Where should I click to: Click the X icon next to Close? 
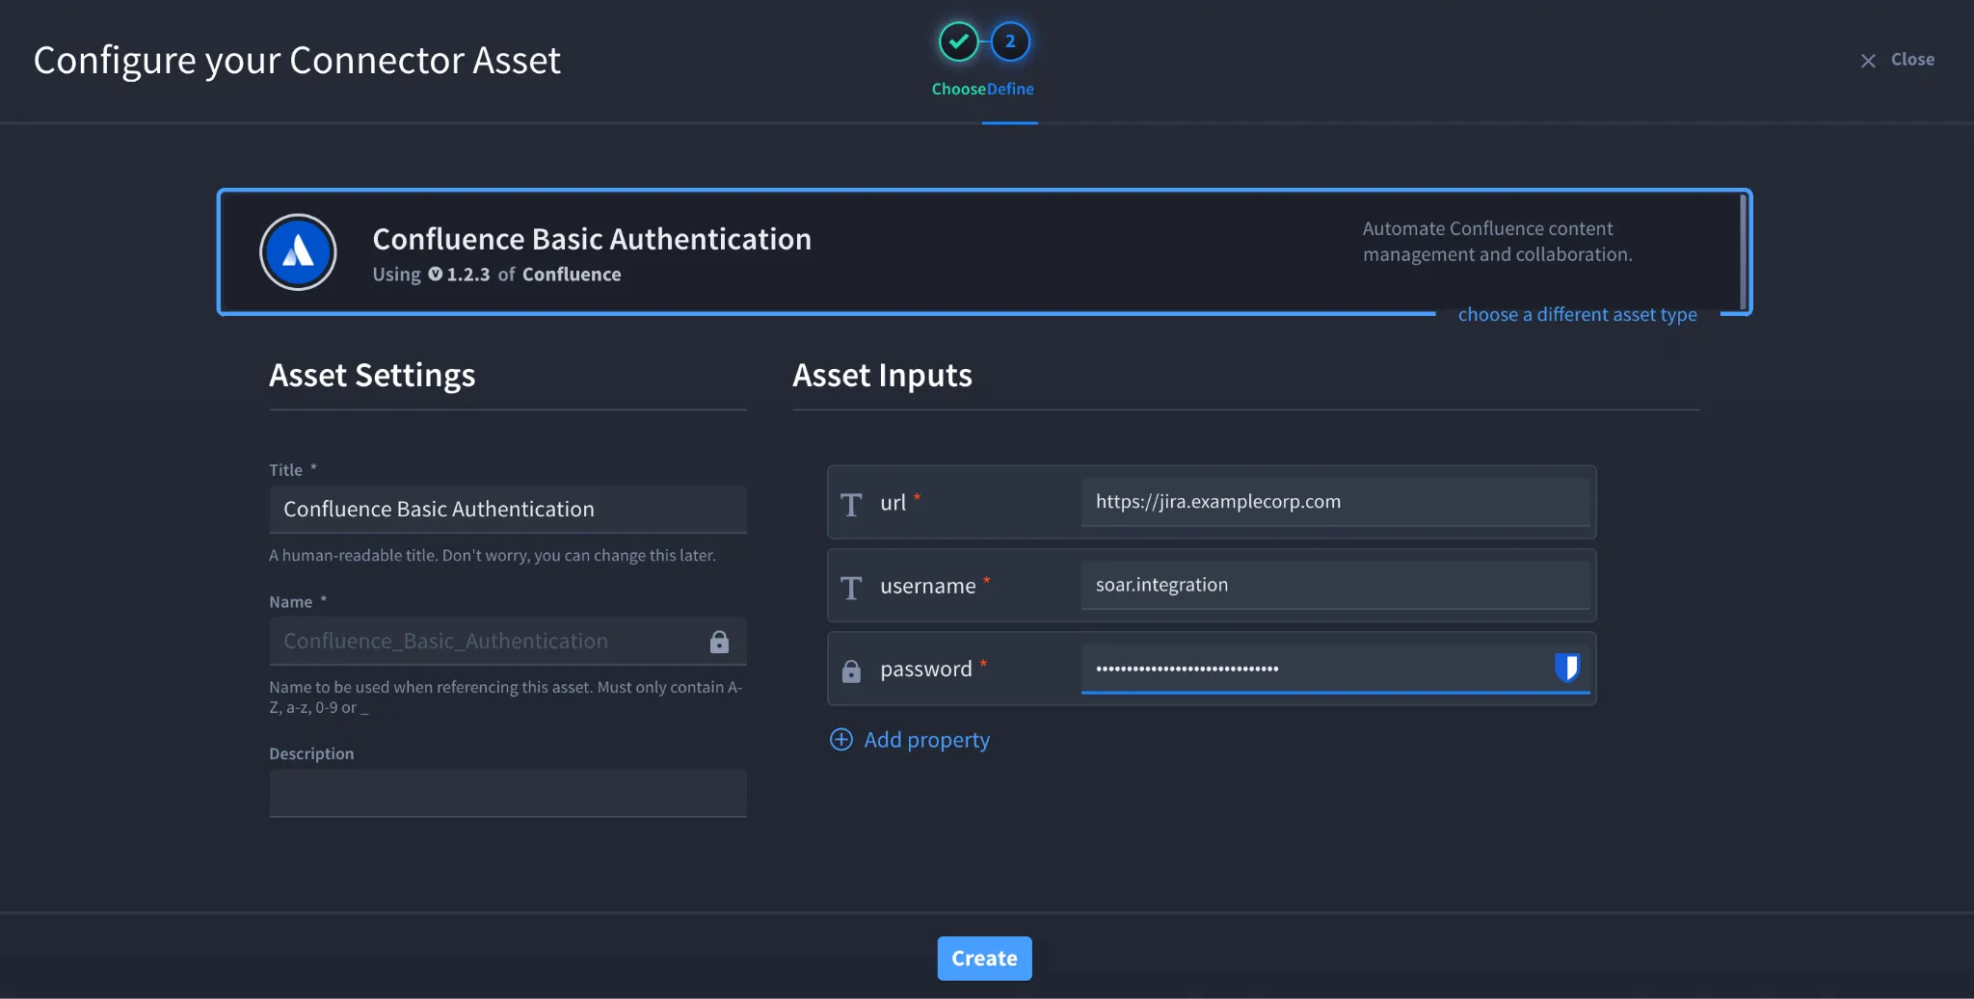(x=1868, y=61)
